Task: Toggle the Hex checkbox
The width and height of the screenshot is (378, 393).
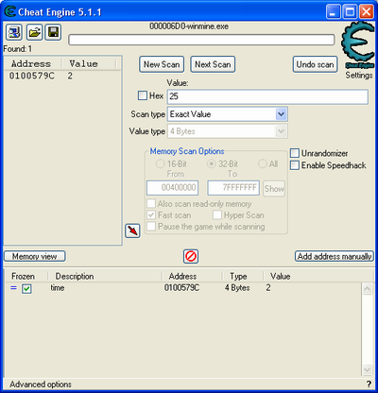Action: pos(143,95)
